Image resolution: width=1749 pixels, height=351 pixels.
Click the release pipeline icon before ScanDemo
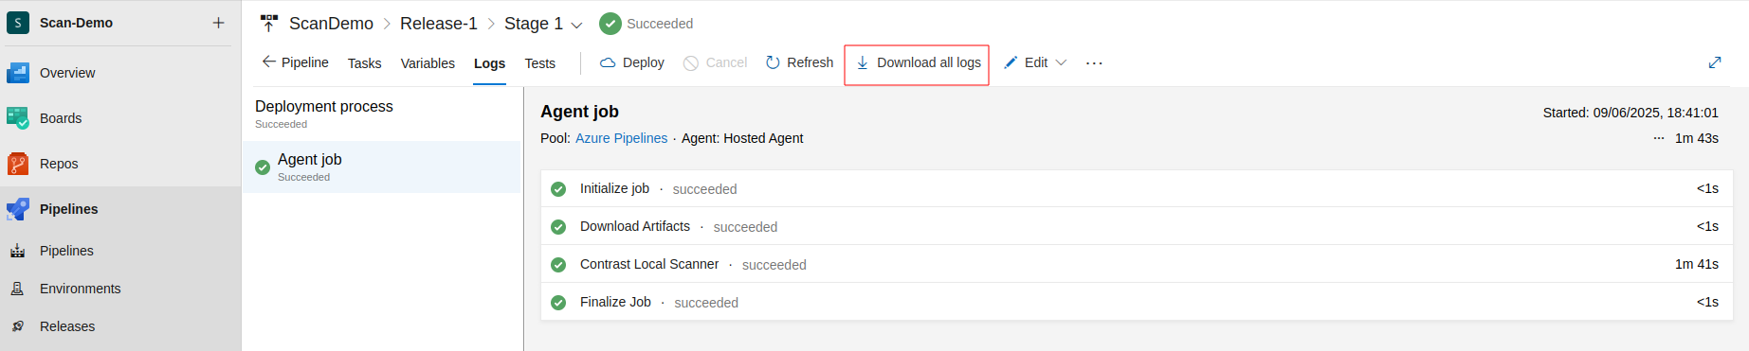269,23
